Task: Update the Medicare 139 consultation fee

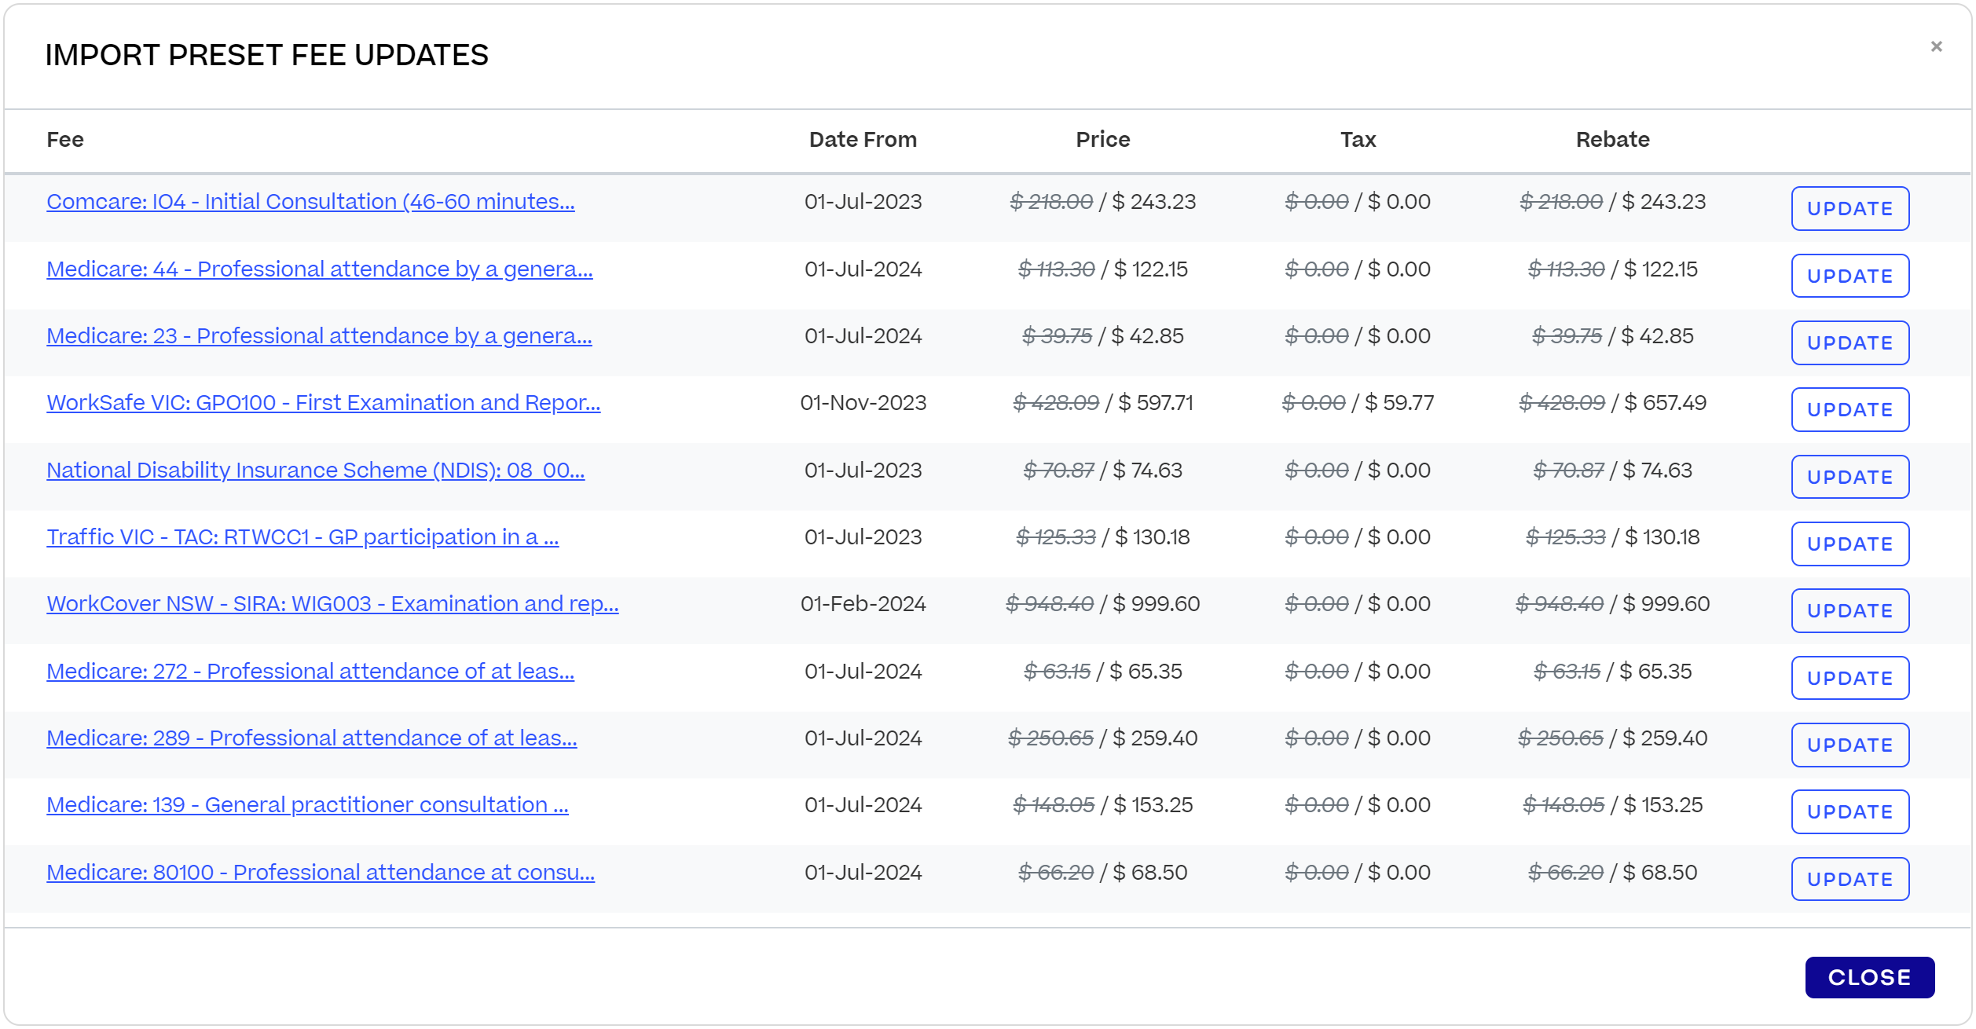Action: coord(1850,811)
